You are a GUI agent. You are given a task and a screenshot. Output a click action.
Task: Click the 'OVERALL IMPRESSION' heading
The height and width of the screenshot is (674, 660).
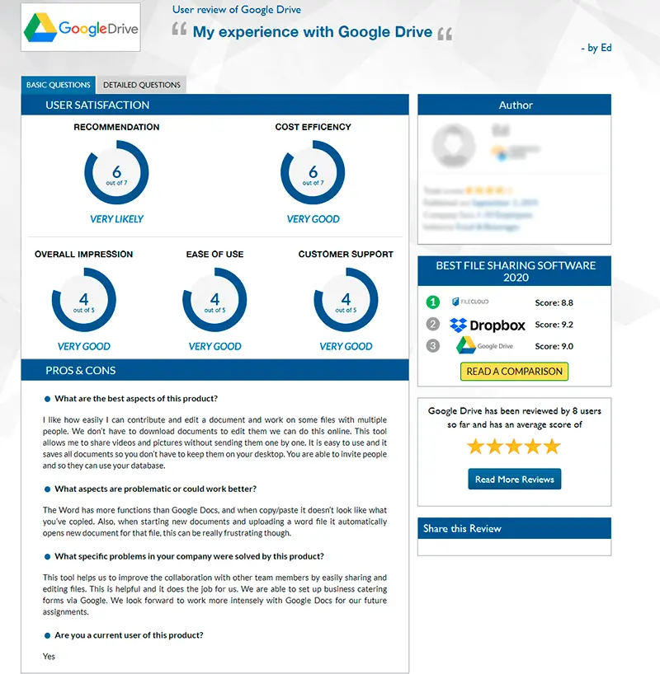(84, 255)
